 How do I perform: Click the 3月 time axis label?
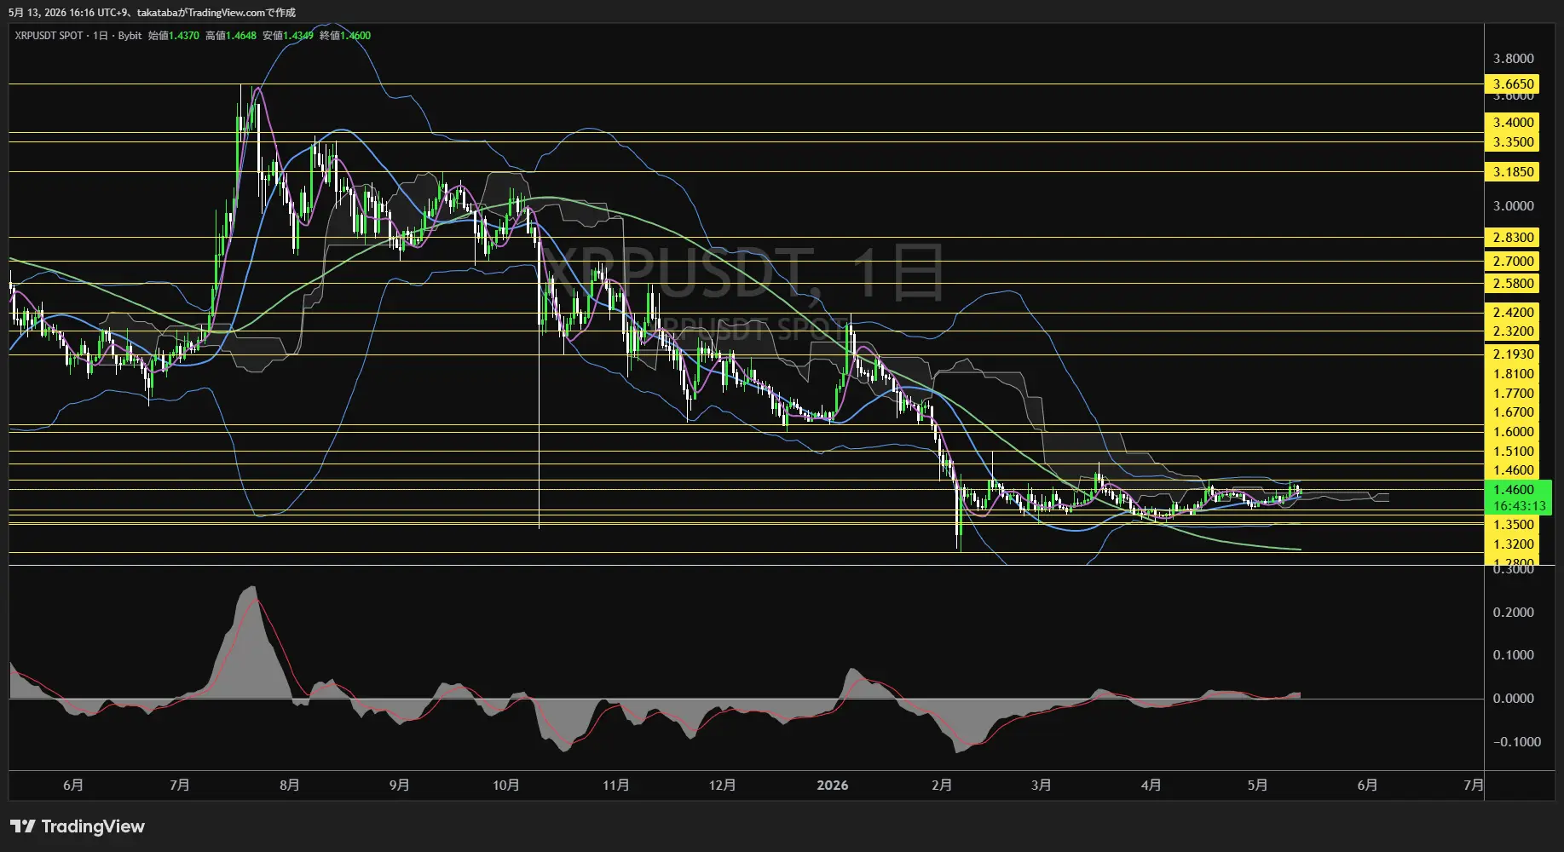1041,785
